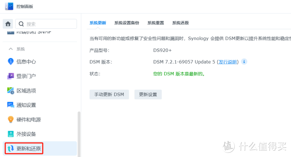Open the 发行说明 release notes link
Screen dimensions: 291x157
point(228,62)
